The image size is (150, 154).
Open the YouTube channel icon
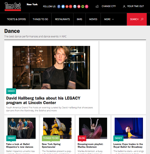(71, 7)
